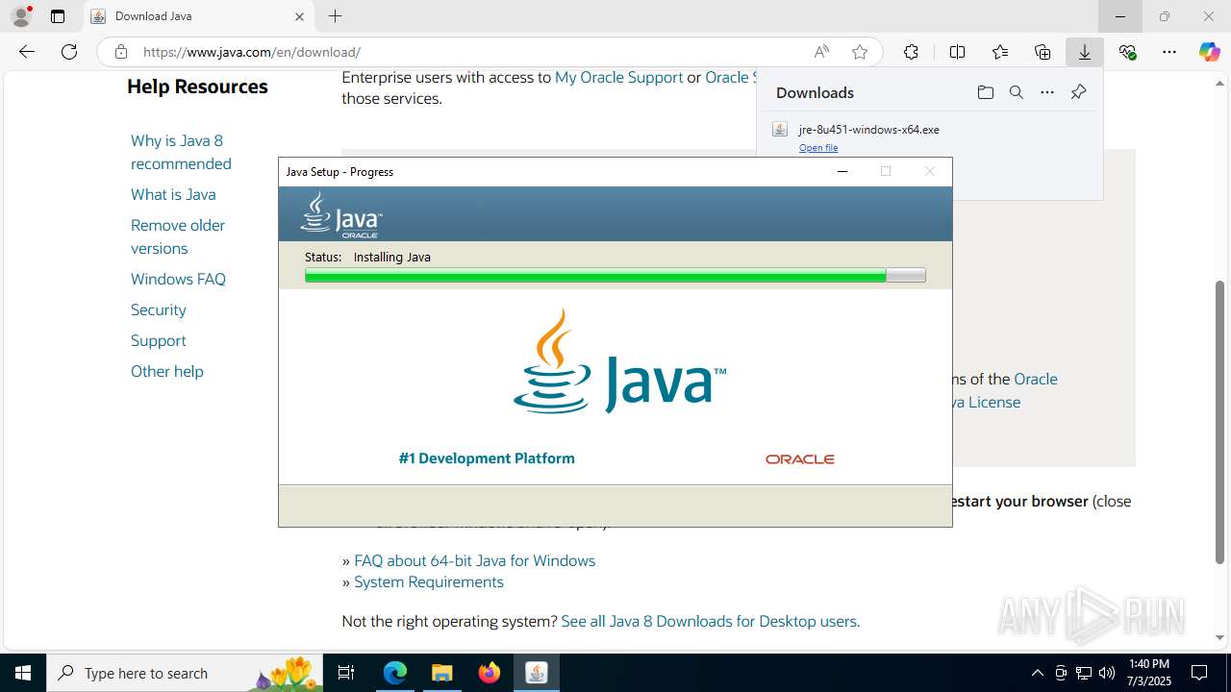Viewport: 1231px width, 692px height.
Task: Open the Windows Start menu
Action: click(23, 673)
